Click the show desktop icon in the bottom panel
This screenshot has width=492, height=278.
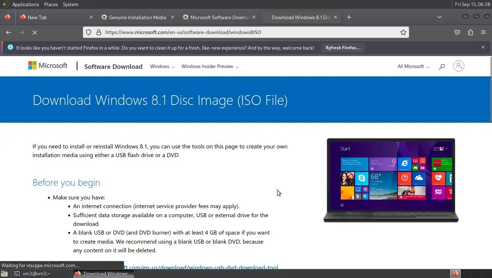click(4, 274)
